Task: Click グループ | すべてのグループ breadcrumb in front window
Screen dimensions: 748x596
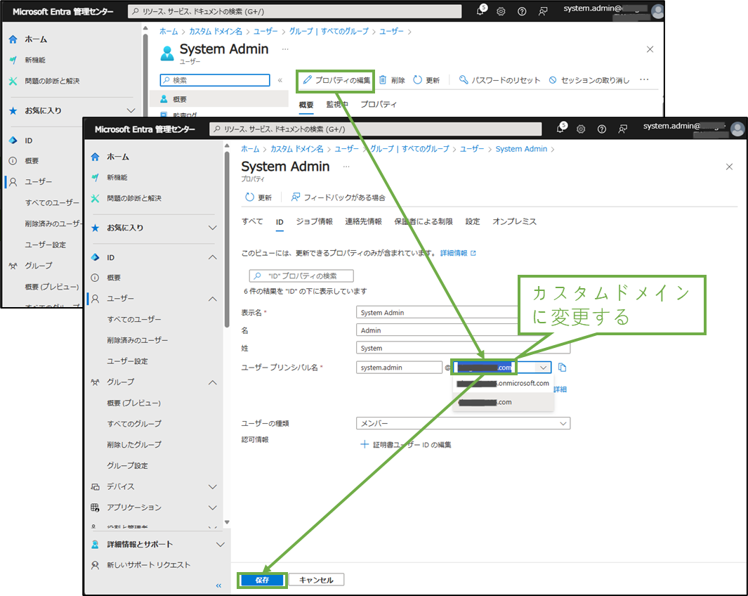Action: point(409,149)
